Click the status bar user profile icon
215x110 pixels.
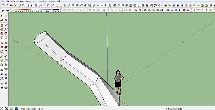(11, 109)
